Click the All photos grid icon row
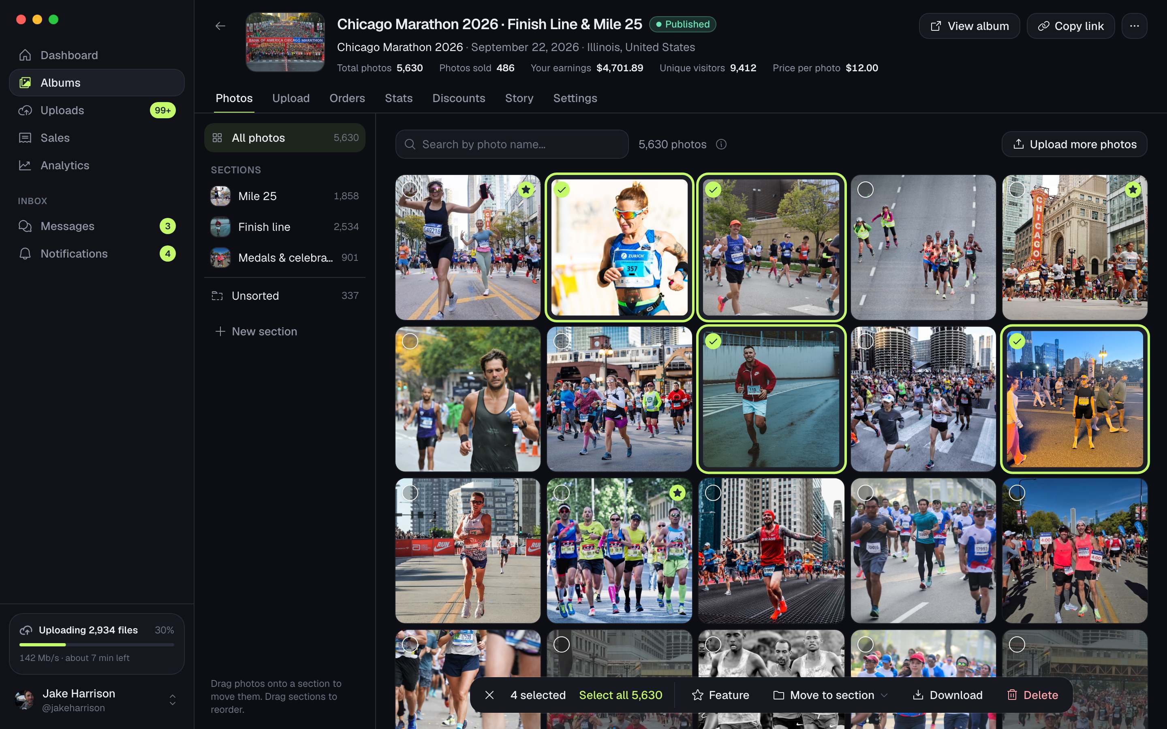Viewport: 1167px width, 729px height. tap(285, 138)
